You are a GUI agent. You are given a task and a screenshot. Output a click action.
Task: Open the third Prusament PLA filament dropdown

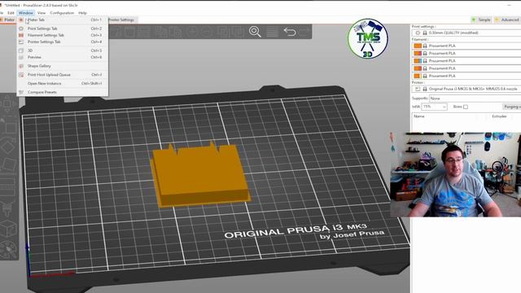pyautogui.click(x=466, y=61)
